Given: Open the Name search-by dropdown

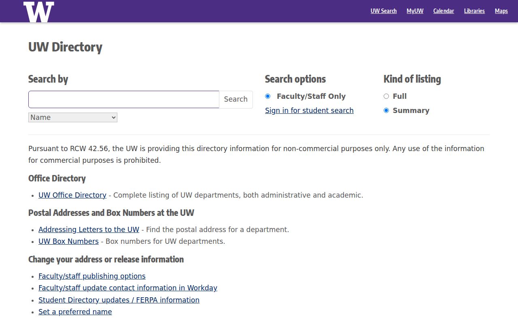Looking at the screenshot, I should (x=73, y=117).
